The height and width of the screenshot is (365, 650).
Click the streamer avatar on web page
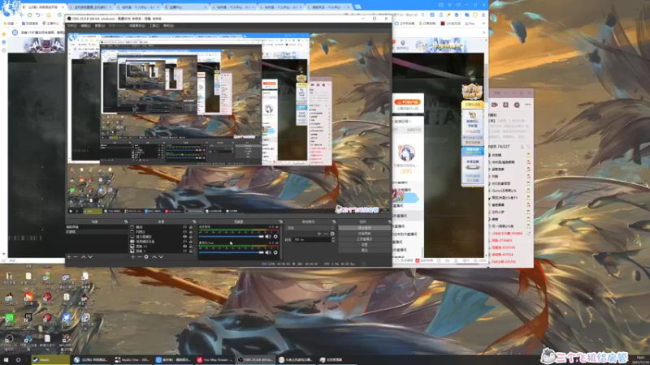click(x=407, y=153)
